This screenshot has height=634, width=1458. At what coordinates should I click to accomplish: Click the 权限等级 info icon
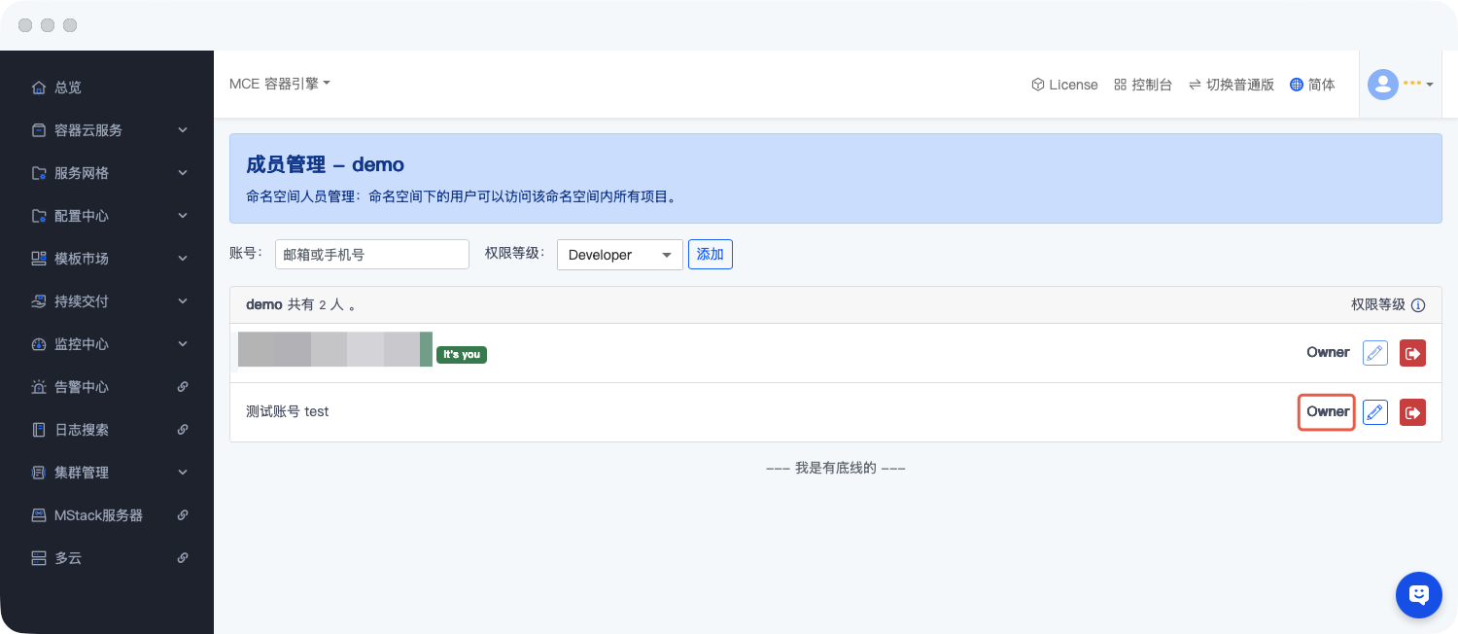[1418, 305]
